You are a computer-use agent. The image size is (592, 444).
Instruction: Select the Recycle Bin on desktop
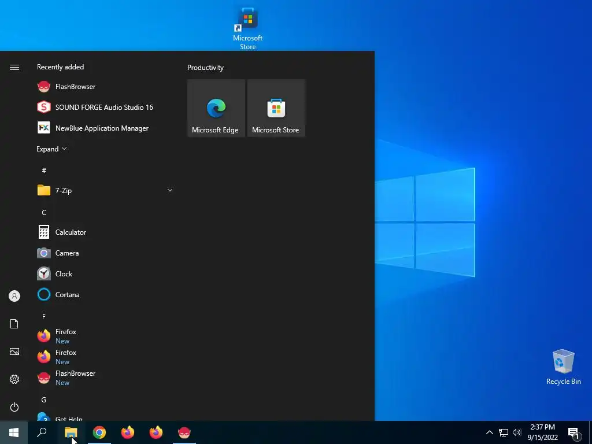tap(563, 367)
